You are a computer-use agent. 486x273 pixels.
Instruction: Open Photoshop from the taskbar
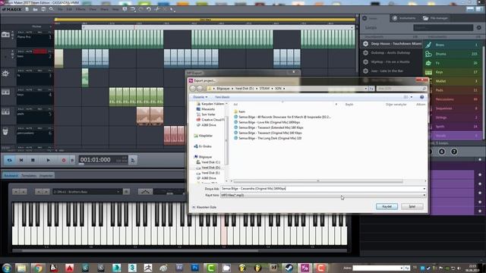point(194,268)
